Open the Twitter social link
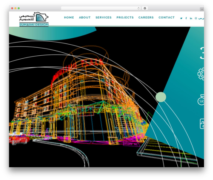Image resolution: width=213 pixels, height=180 pixels. (181, 18)
